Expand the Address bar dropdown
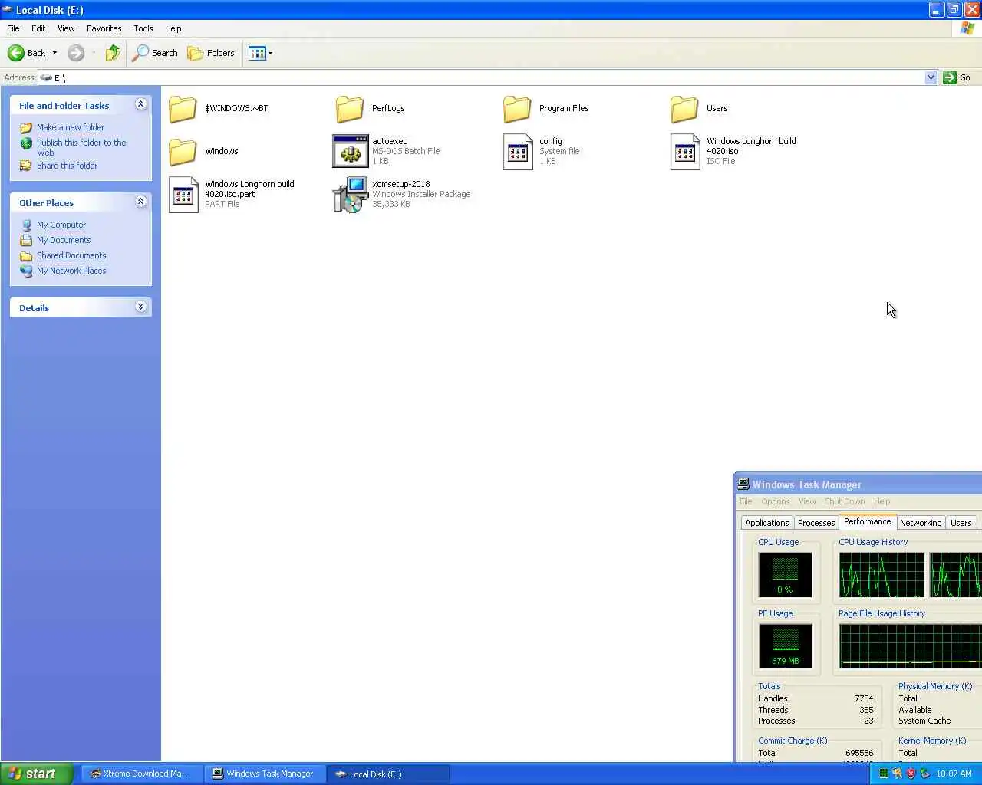This screenshot has height=785, width=982. pos(931,77)
